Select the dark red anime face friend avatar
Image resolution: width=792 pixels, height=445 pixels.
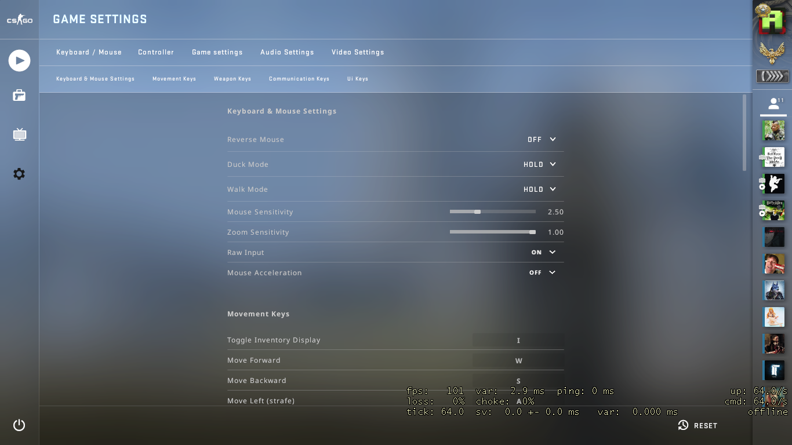point(774,237)
